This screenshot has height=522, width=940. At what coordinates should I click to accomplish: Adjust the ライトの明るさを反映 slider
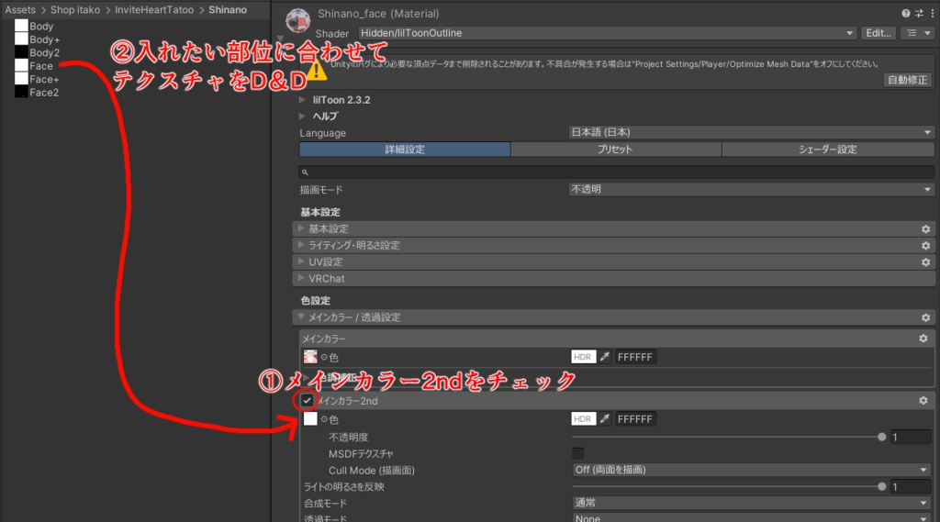(x=727, y=486)
